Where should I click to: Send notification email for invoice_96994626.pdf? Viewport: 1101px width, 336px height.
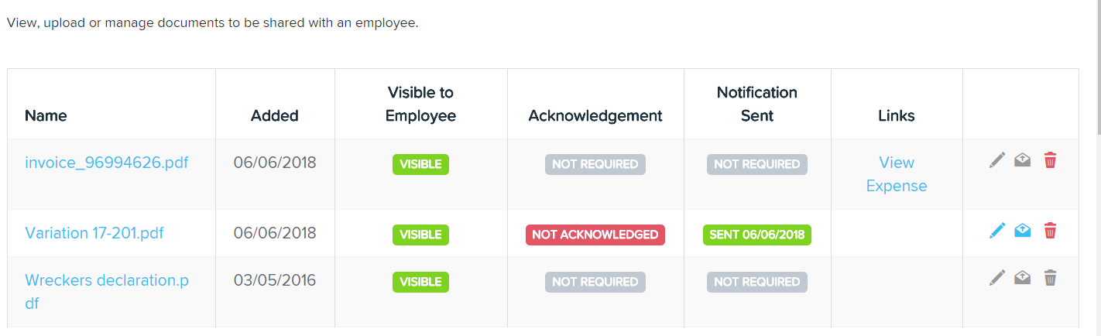1023,160
